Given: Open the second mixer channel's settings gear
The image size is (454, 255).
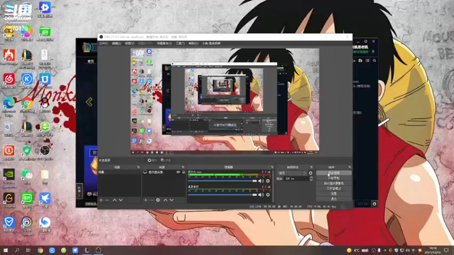Looking at the screenshot, I should pos(268,195).
